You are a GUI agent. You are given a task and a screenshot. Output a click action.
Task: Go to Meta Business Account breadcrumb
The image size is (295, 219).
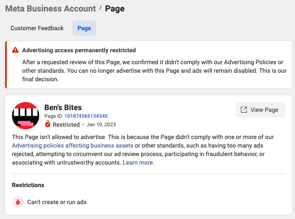pyautogui.click(x=50, y=9)
